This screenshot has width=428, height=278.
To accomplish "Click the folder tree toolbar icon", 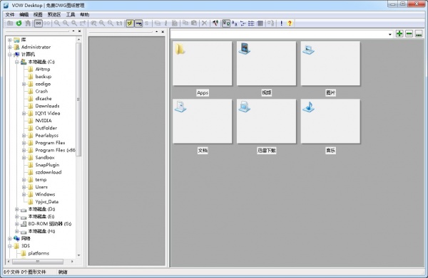I will pyautogui.click(x=28, y=23).
